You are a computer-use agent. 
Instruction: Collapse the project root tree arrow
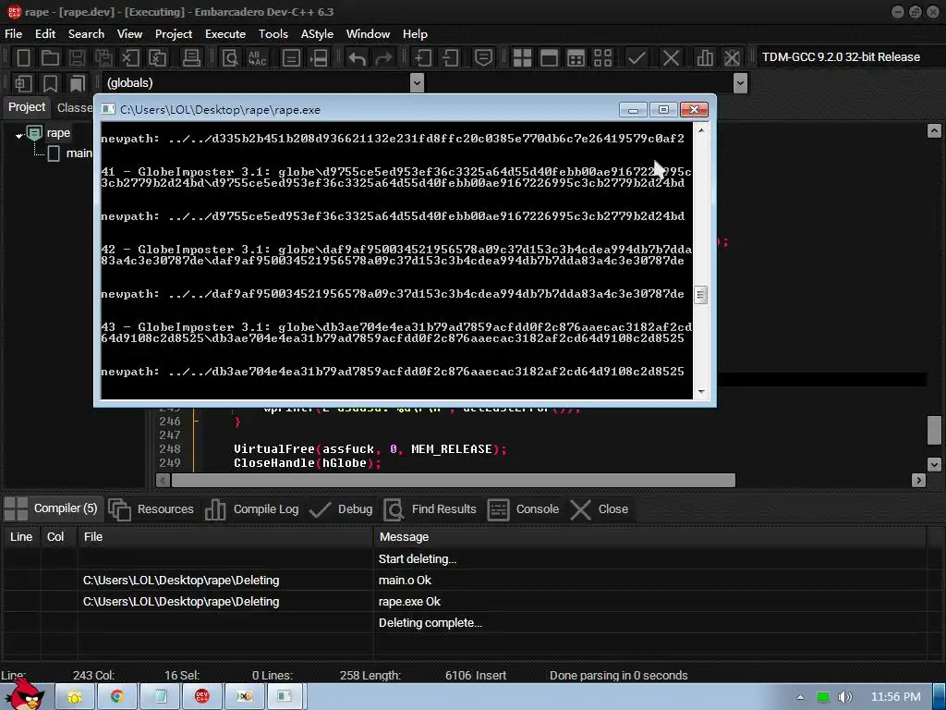(x=18, y=135)
